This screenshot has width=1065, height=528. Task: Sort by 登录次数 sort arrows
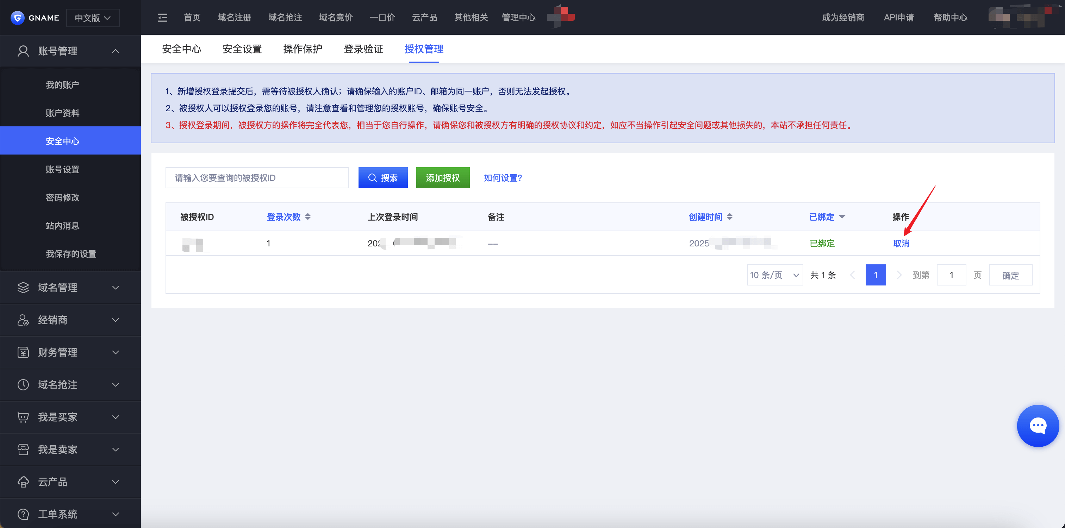click(x=307, y=216)
